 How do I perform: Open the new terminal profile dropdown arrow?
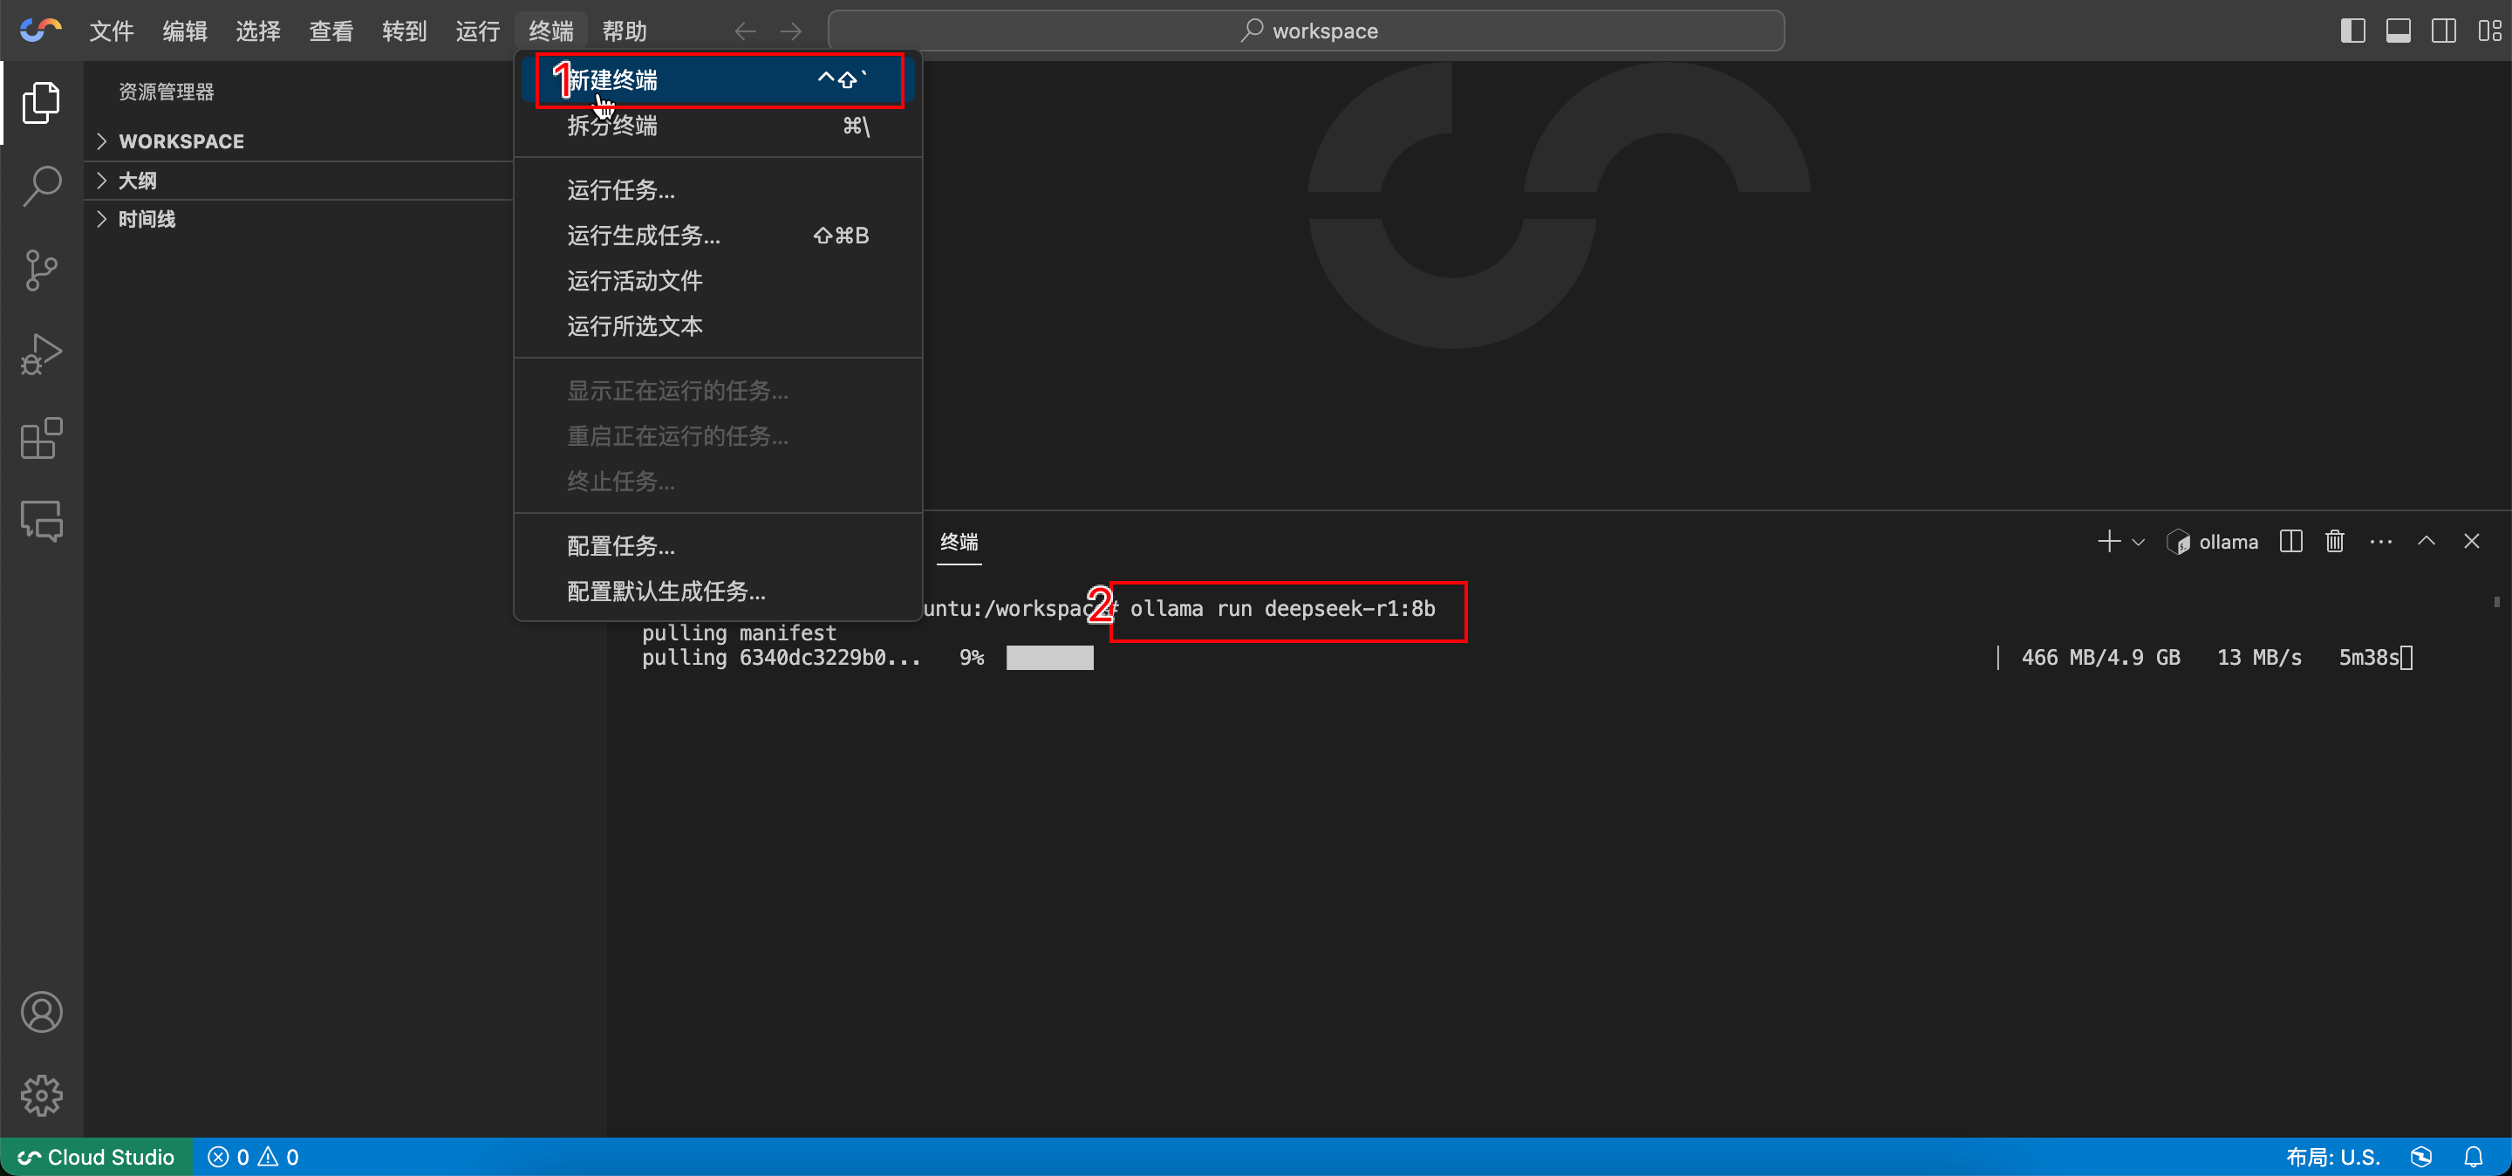[2139, 542]
